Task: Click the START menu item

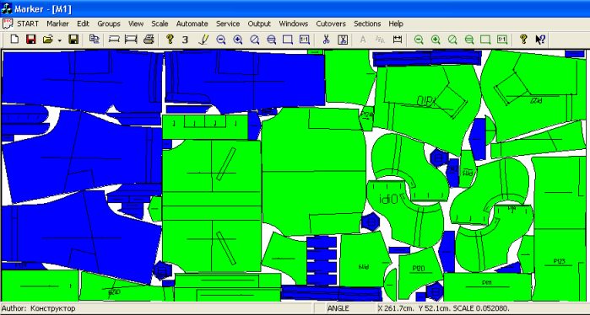Action: (x=28, y=24)
